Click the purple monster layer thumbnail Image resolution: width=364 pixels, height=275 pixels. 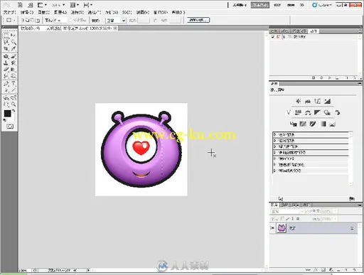[282, 228]
